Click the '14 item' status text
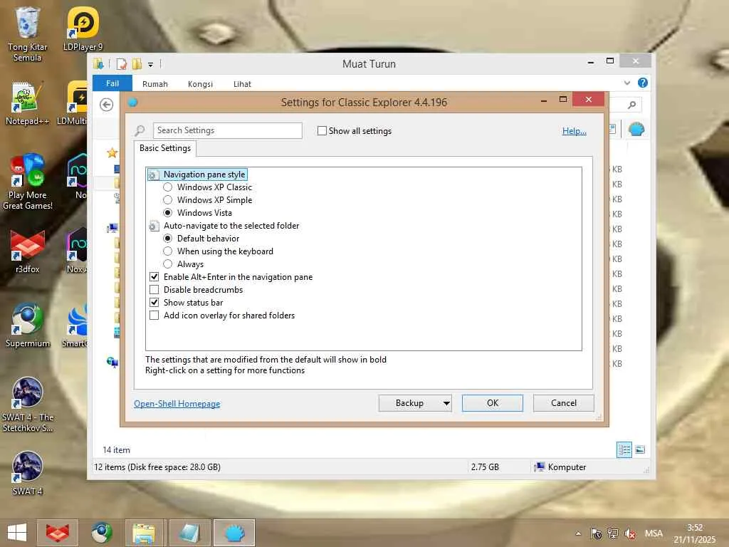The image size is (729, 547). (116, 450)
